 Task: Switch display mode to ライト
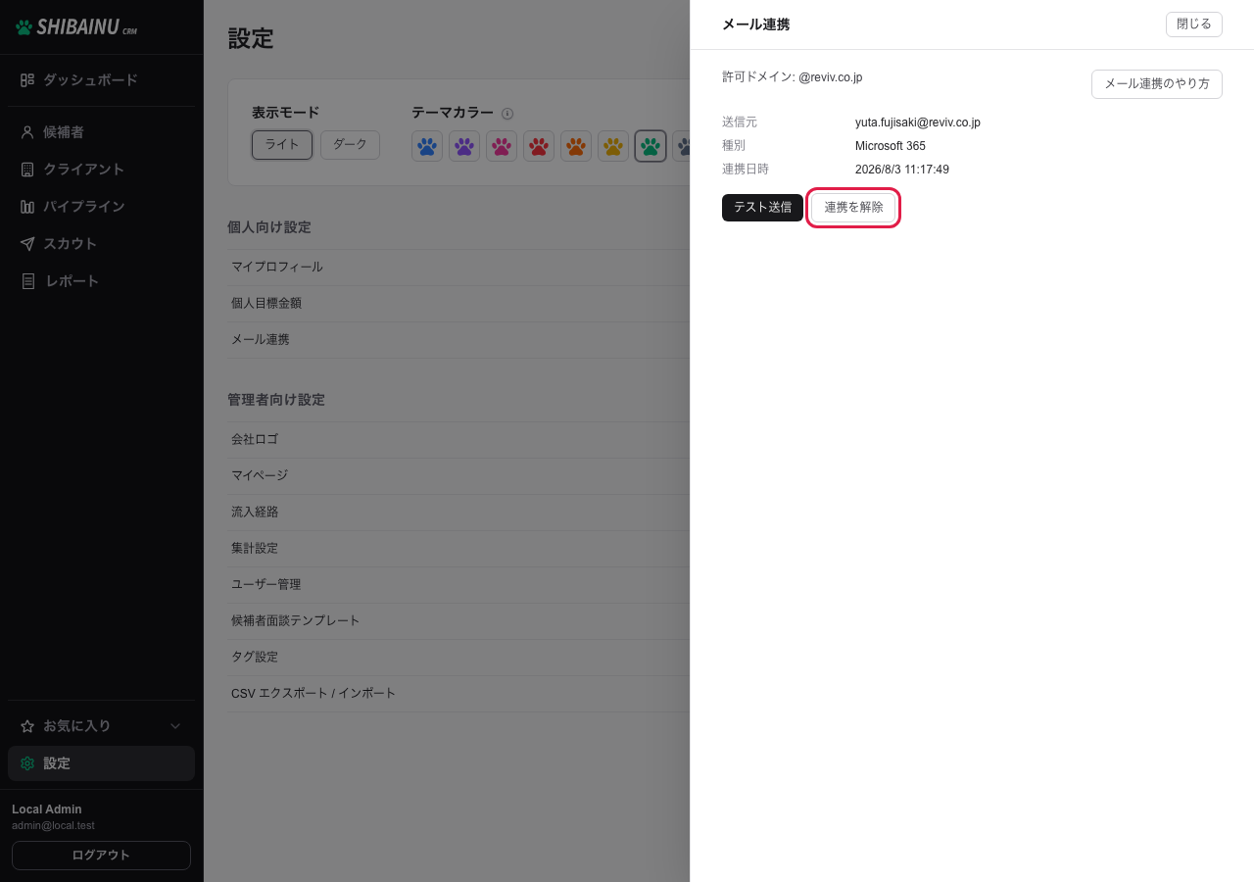(x=282, y=145)
